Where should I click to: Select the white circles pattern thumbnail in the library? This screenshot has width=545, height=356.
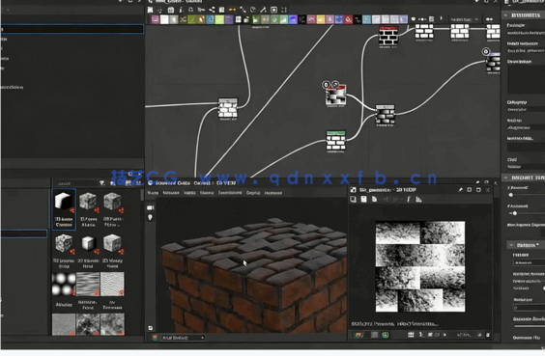pos(64,285)
